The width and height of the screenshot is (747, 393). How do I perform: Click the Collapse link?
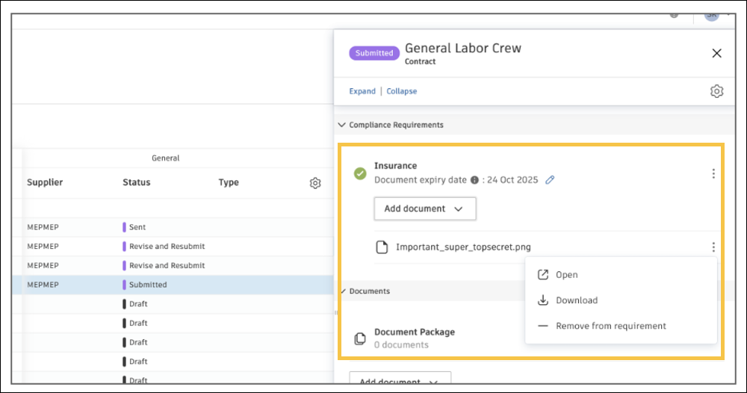point(402,91)
